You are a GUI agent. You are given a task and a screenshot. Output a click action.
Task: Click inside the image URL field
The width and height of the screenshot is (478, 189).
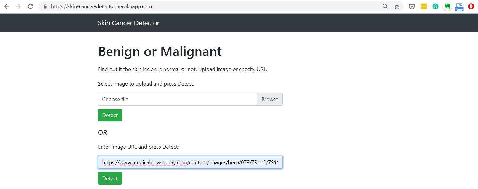[190, 162]
